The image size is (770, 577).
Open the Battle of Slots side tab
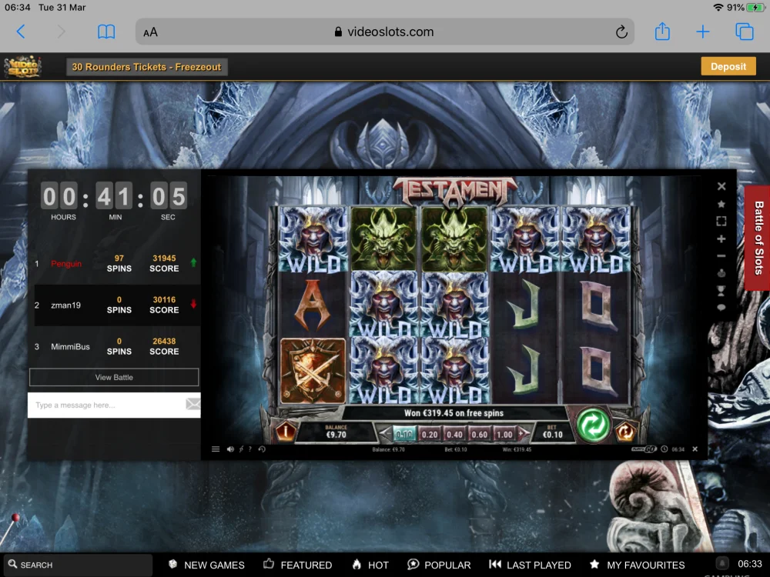click(x=758, y=238)
